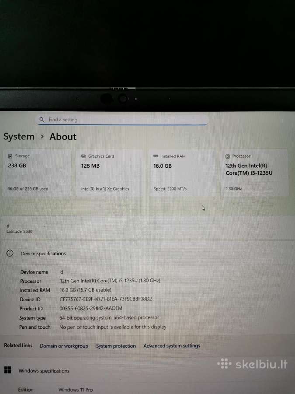Screen dimensions: 295x394
Task: Open the Processor i5-1235U card
Action: [x=254, y=173]
